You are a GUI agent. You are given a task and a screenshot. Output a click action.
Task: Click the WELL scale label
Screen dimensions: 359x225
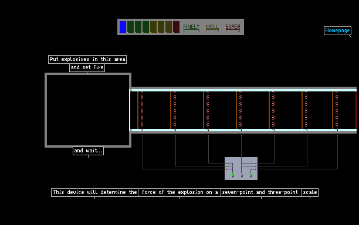(x=212, y=27)
